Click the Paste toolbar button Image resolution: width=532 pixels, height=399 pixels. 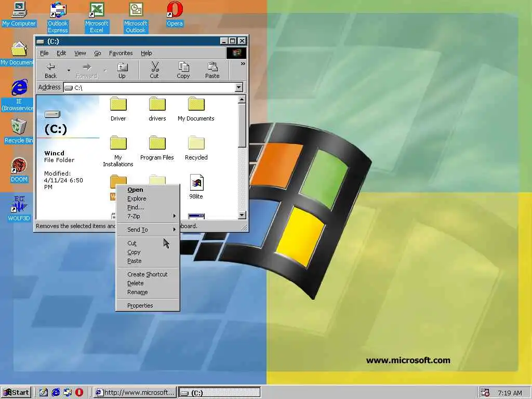(212, 71)
